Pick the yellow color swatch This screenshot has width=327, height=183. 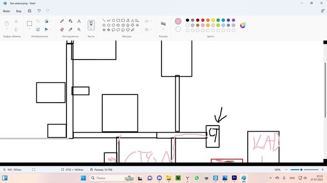(x=213, y=20)
